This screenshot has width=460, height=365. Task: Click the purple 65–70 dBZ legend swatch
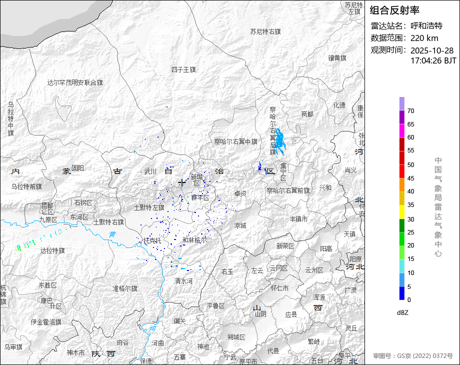tap(402, 117)
